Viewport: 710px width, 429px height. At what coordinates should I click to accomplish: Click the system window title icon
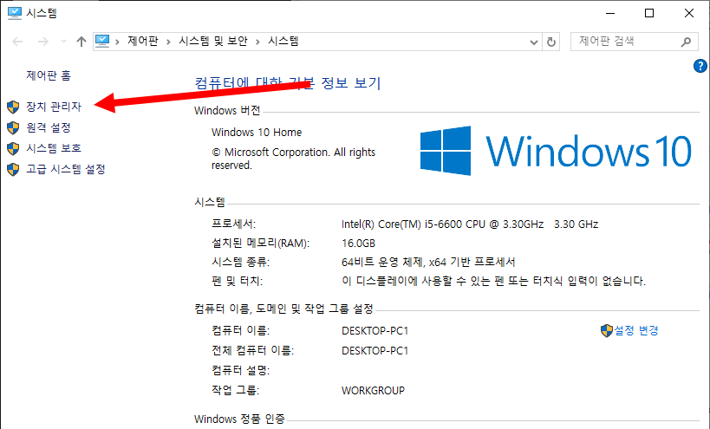point(15,13)
